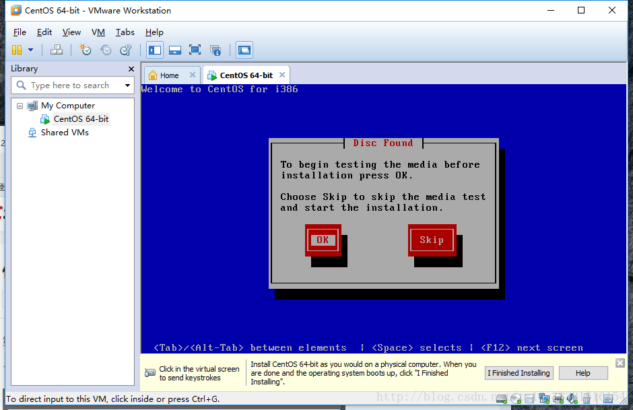Open the library search dropdown arrow

coord(127,86)
